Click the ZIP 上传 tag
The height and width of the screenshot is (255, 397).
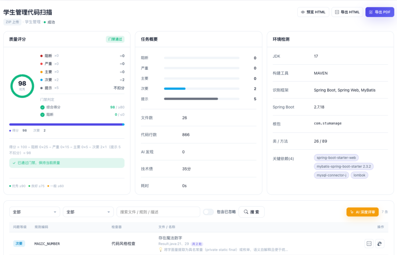tap(12, 22)
